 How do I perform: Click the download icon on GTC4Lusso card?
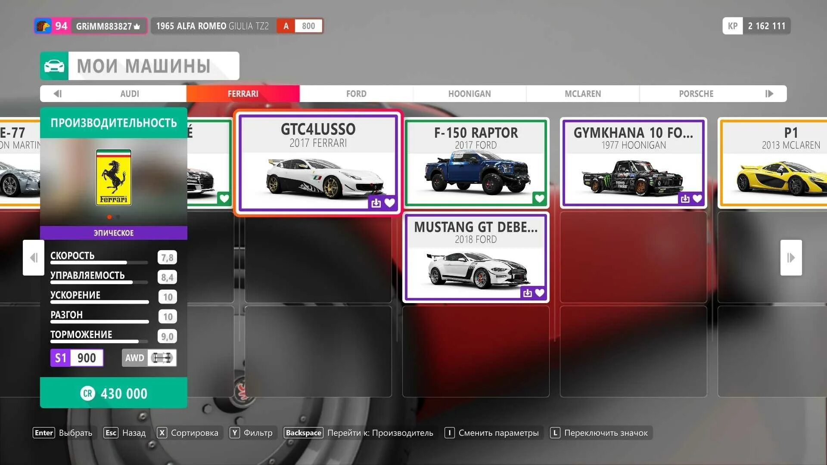[376, 202]
